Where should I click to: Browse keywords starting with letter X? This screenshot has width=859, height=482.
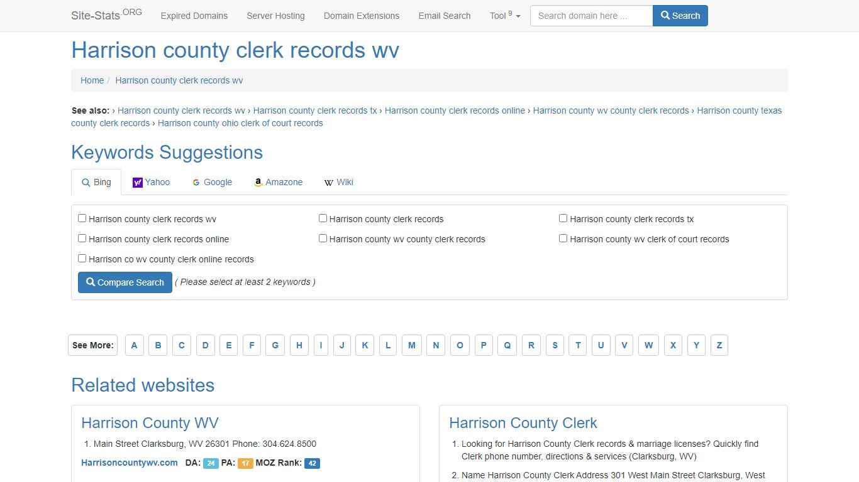click(x=673, y=345)
